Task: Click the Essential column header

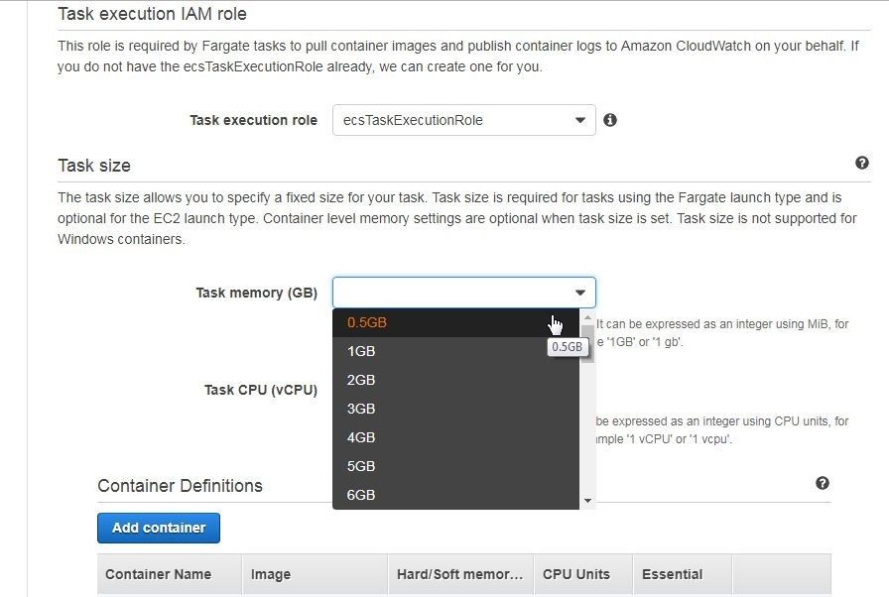Action: 672,574
